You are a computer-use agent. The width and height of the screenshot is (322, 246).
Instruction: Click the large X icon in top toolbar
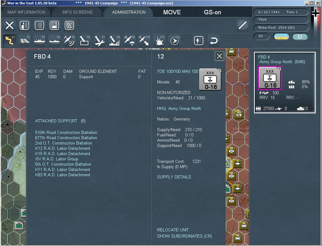pos(9,26)
